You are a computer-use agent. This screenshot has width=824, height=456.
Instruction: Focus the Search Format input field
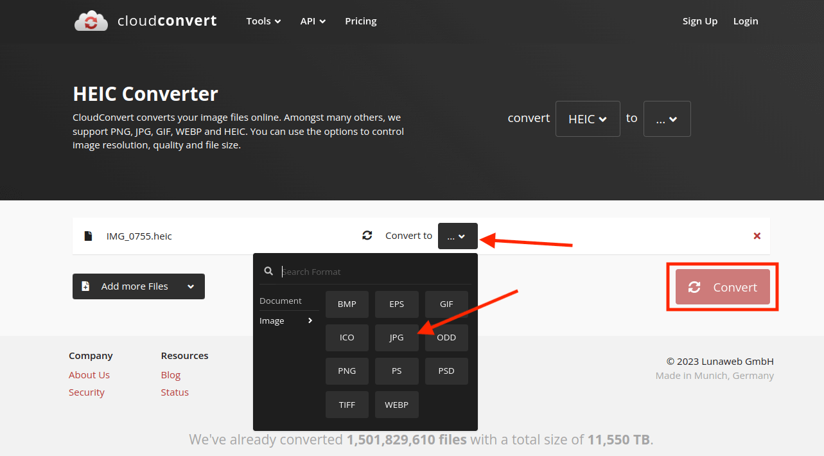(x=376, y=272)
